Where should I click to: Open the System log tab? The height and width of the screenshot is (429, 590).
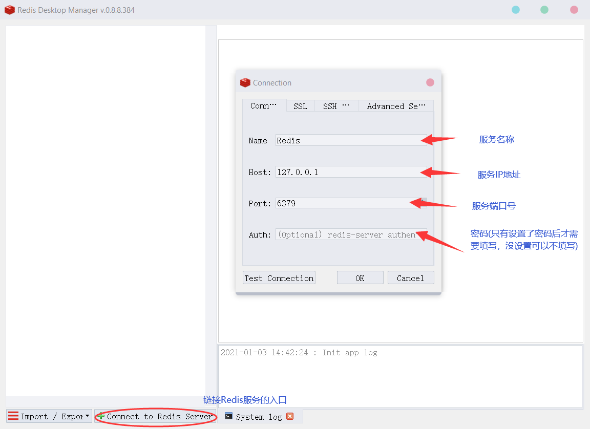pyautogui.click(x=260, y=417)
